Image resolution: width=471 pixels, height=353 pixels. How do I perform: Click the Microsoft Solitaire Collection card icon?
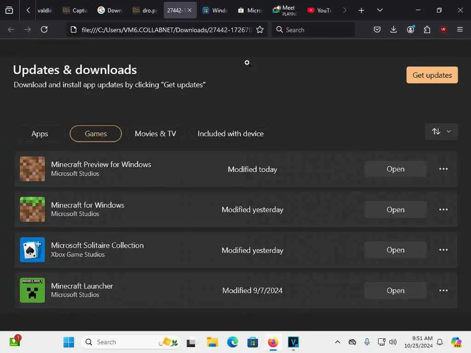coord(33,250)
